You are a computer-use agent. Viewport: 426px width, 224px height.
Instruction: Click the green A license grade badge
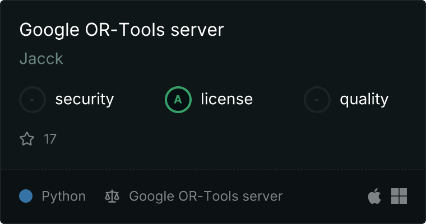coord(178,100)
